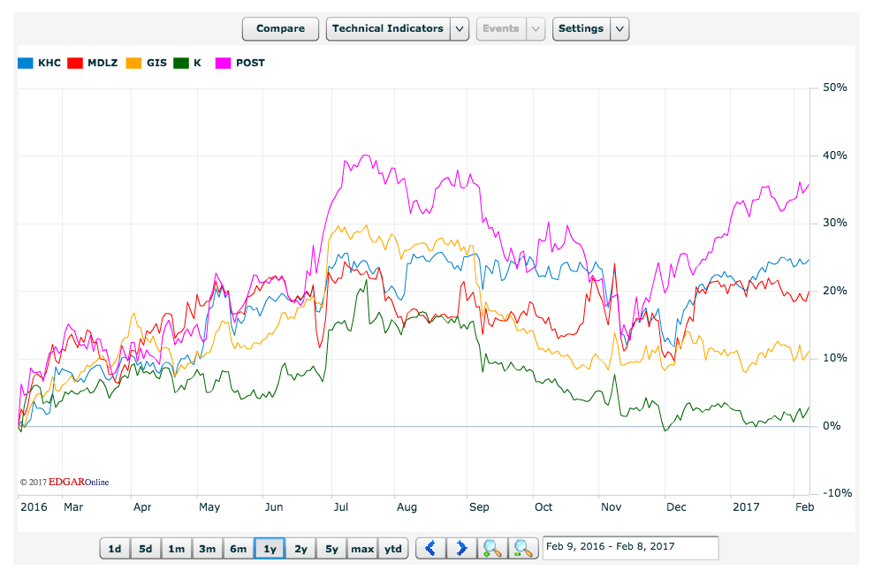Expand the Settings dropdown arrow
Screen dimensions: 874x578
[x=619, y=28]
